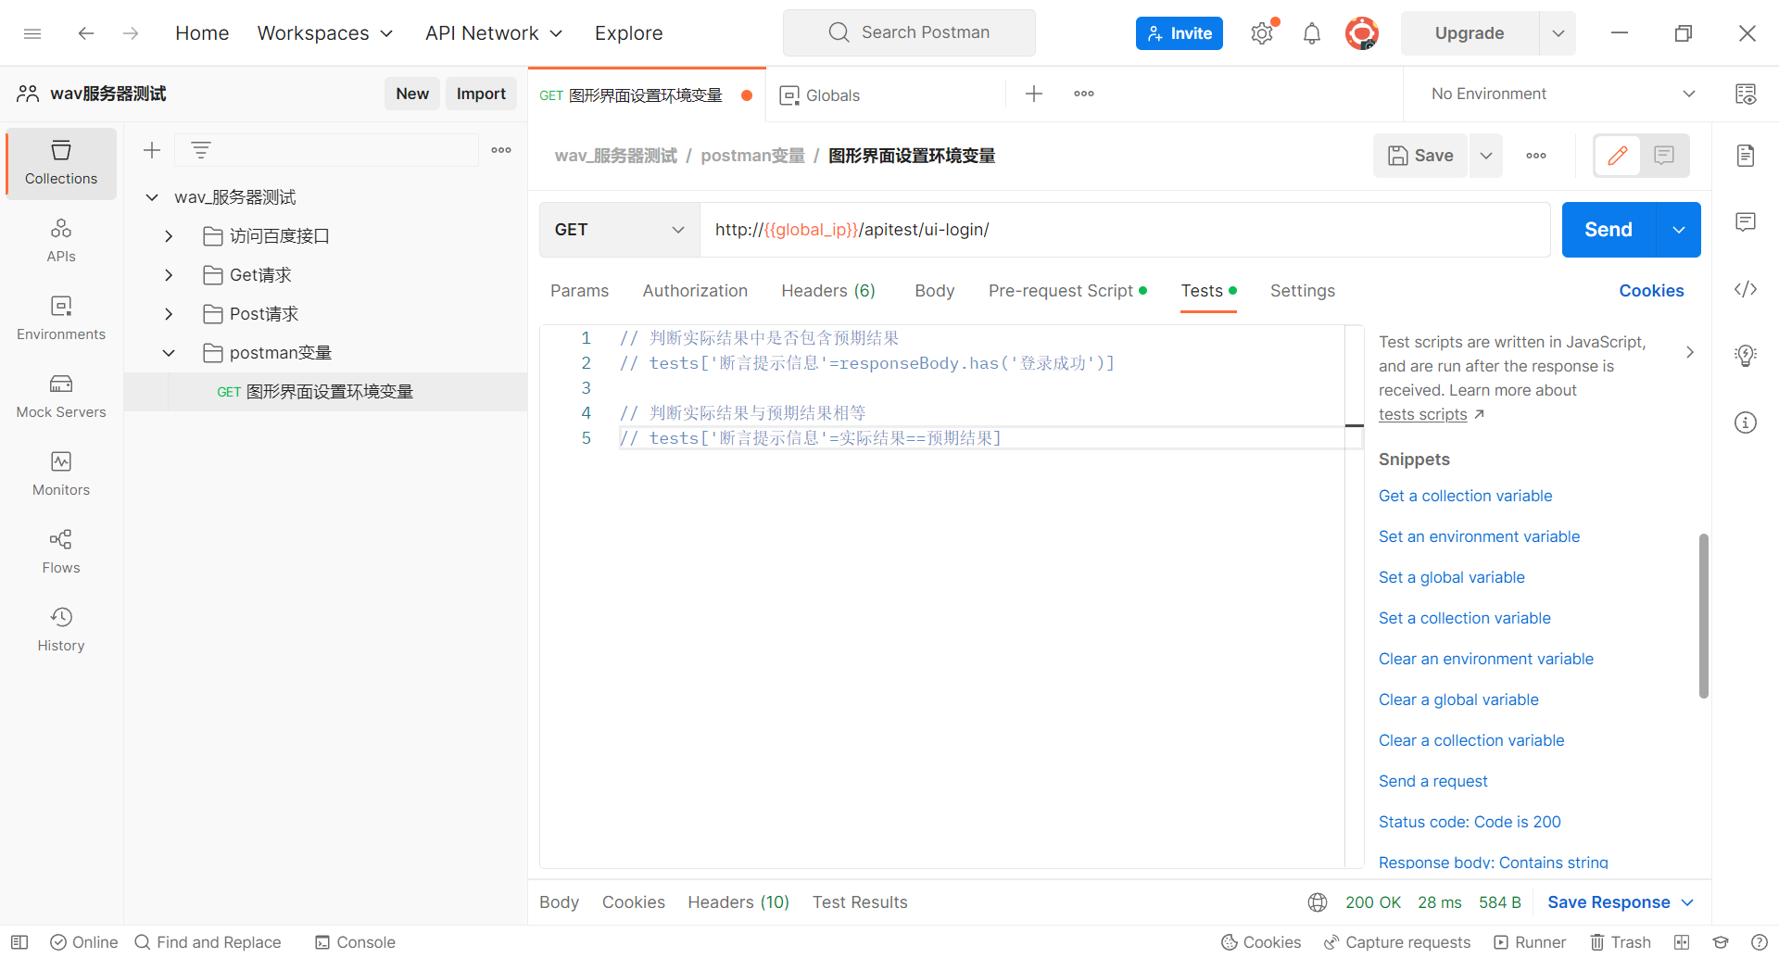Open the tab bar more options menu
Viewport: 1779px width, 958px height.
click(1084, 94)
